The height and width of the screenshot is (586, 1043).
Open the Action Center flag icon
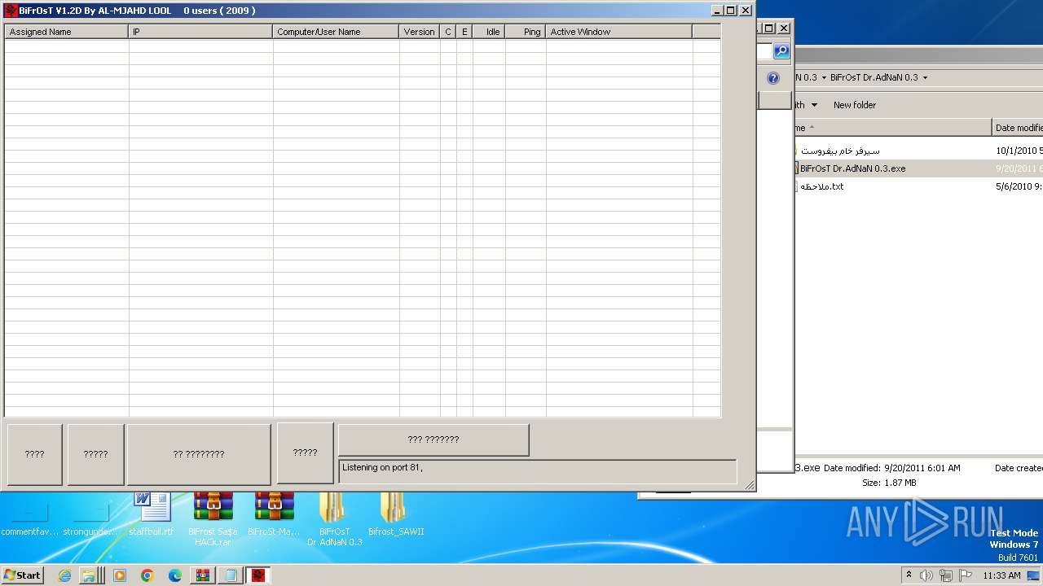965,575
